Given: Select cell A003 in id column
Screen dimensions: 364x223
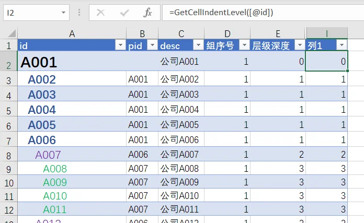Looking at the screenshot, I should pos(72,94).
